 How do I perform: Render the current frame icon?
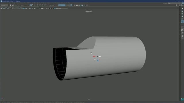pyautogui.click(x=76, y=5)
